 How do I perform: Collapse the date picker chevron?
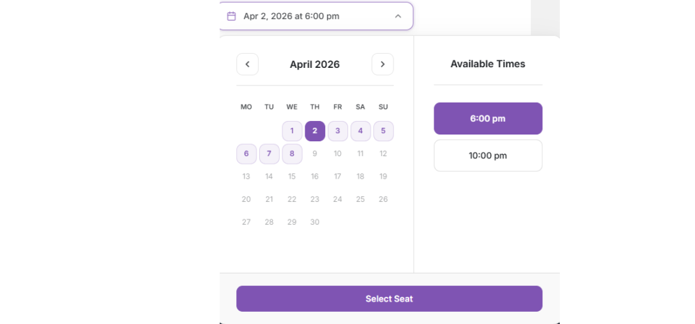[398, 16]
